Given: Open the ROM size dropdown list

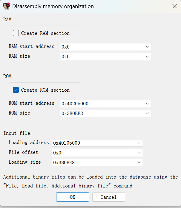Looking at the screenshot, I should [147, 113].
